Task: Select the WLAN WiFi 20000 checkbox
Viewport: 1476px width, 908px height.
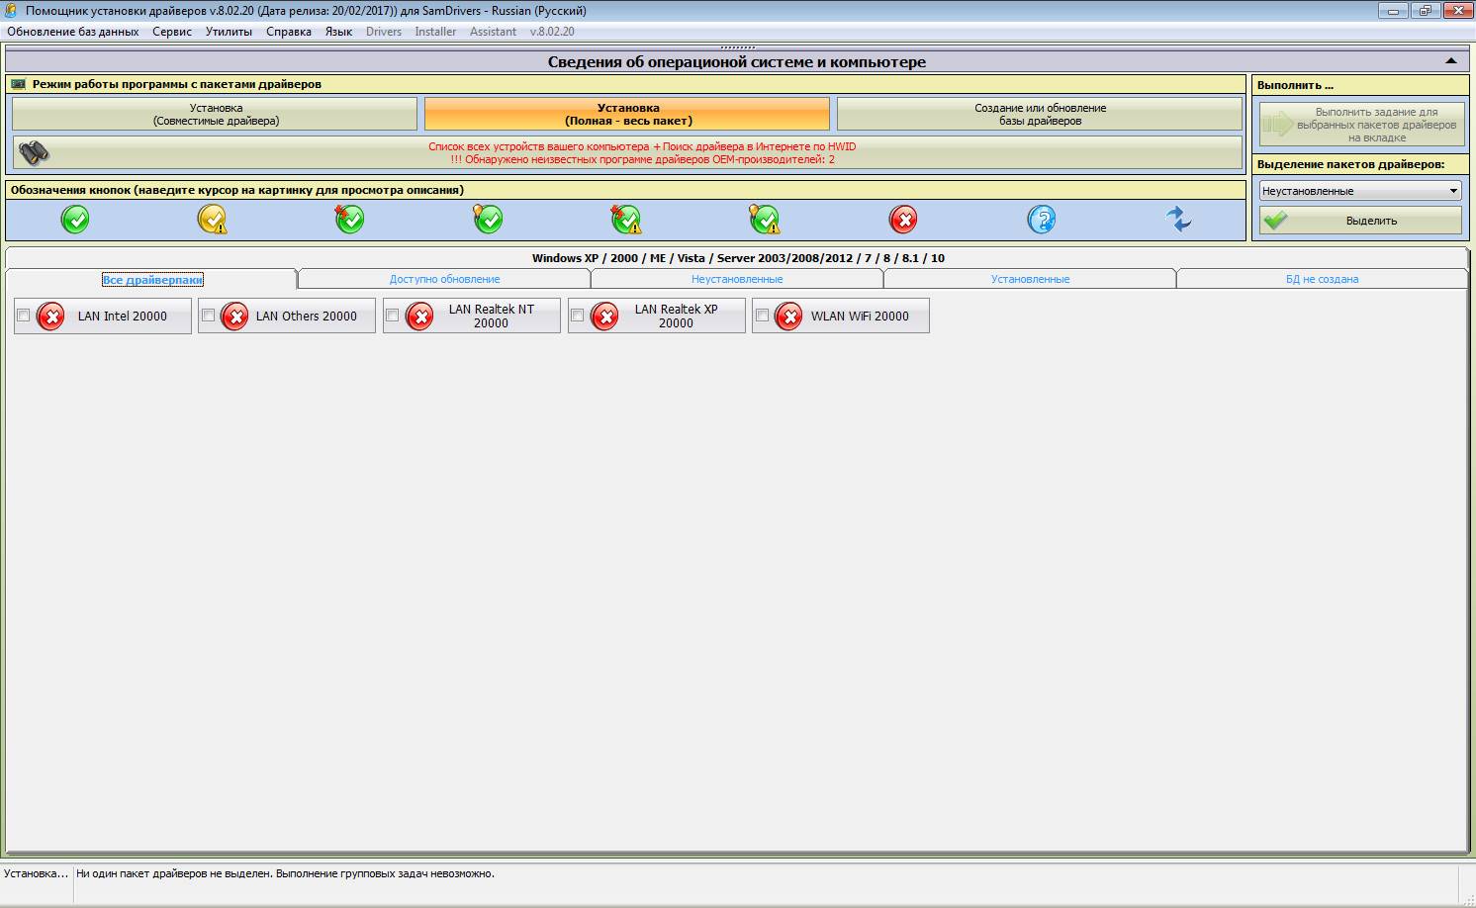Action: (762, 316)
